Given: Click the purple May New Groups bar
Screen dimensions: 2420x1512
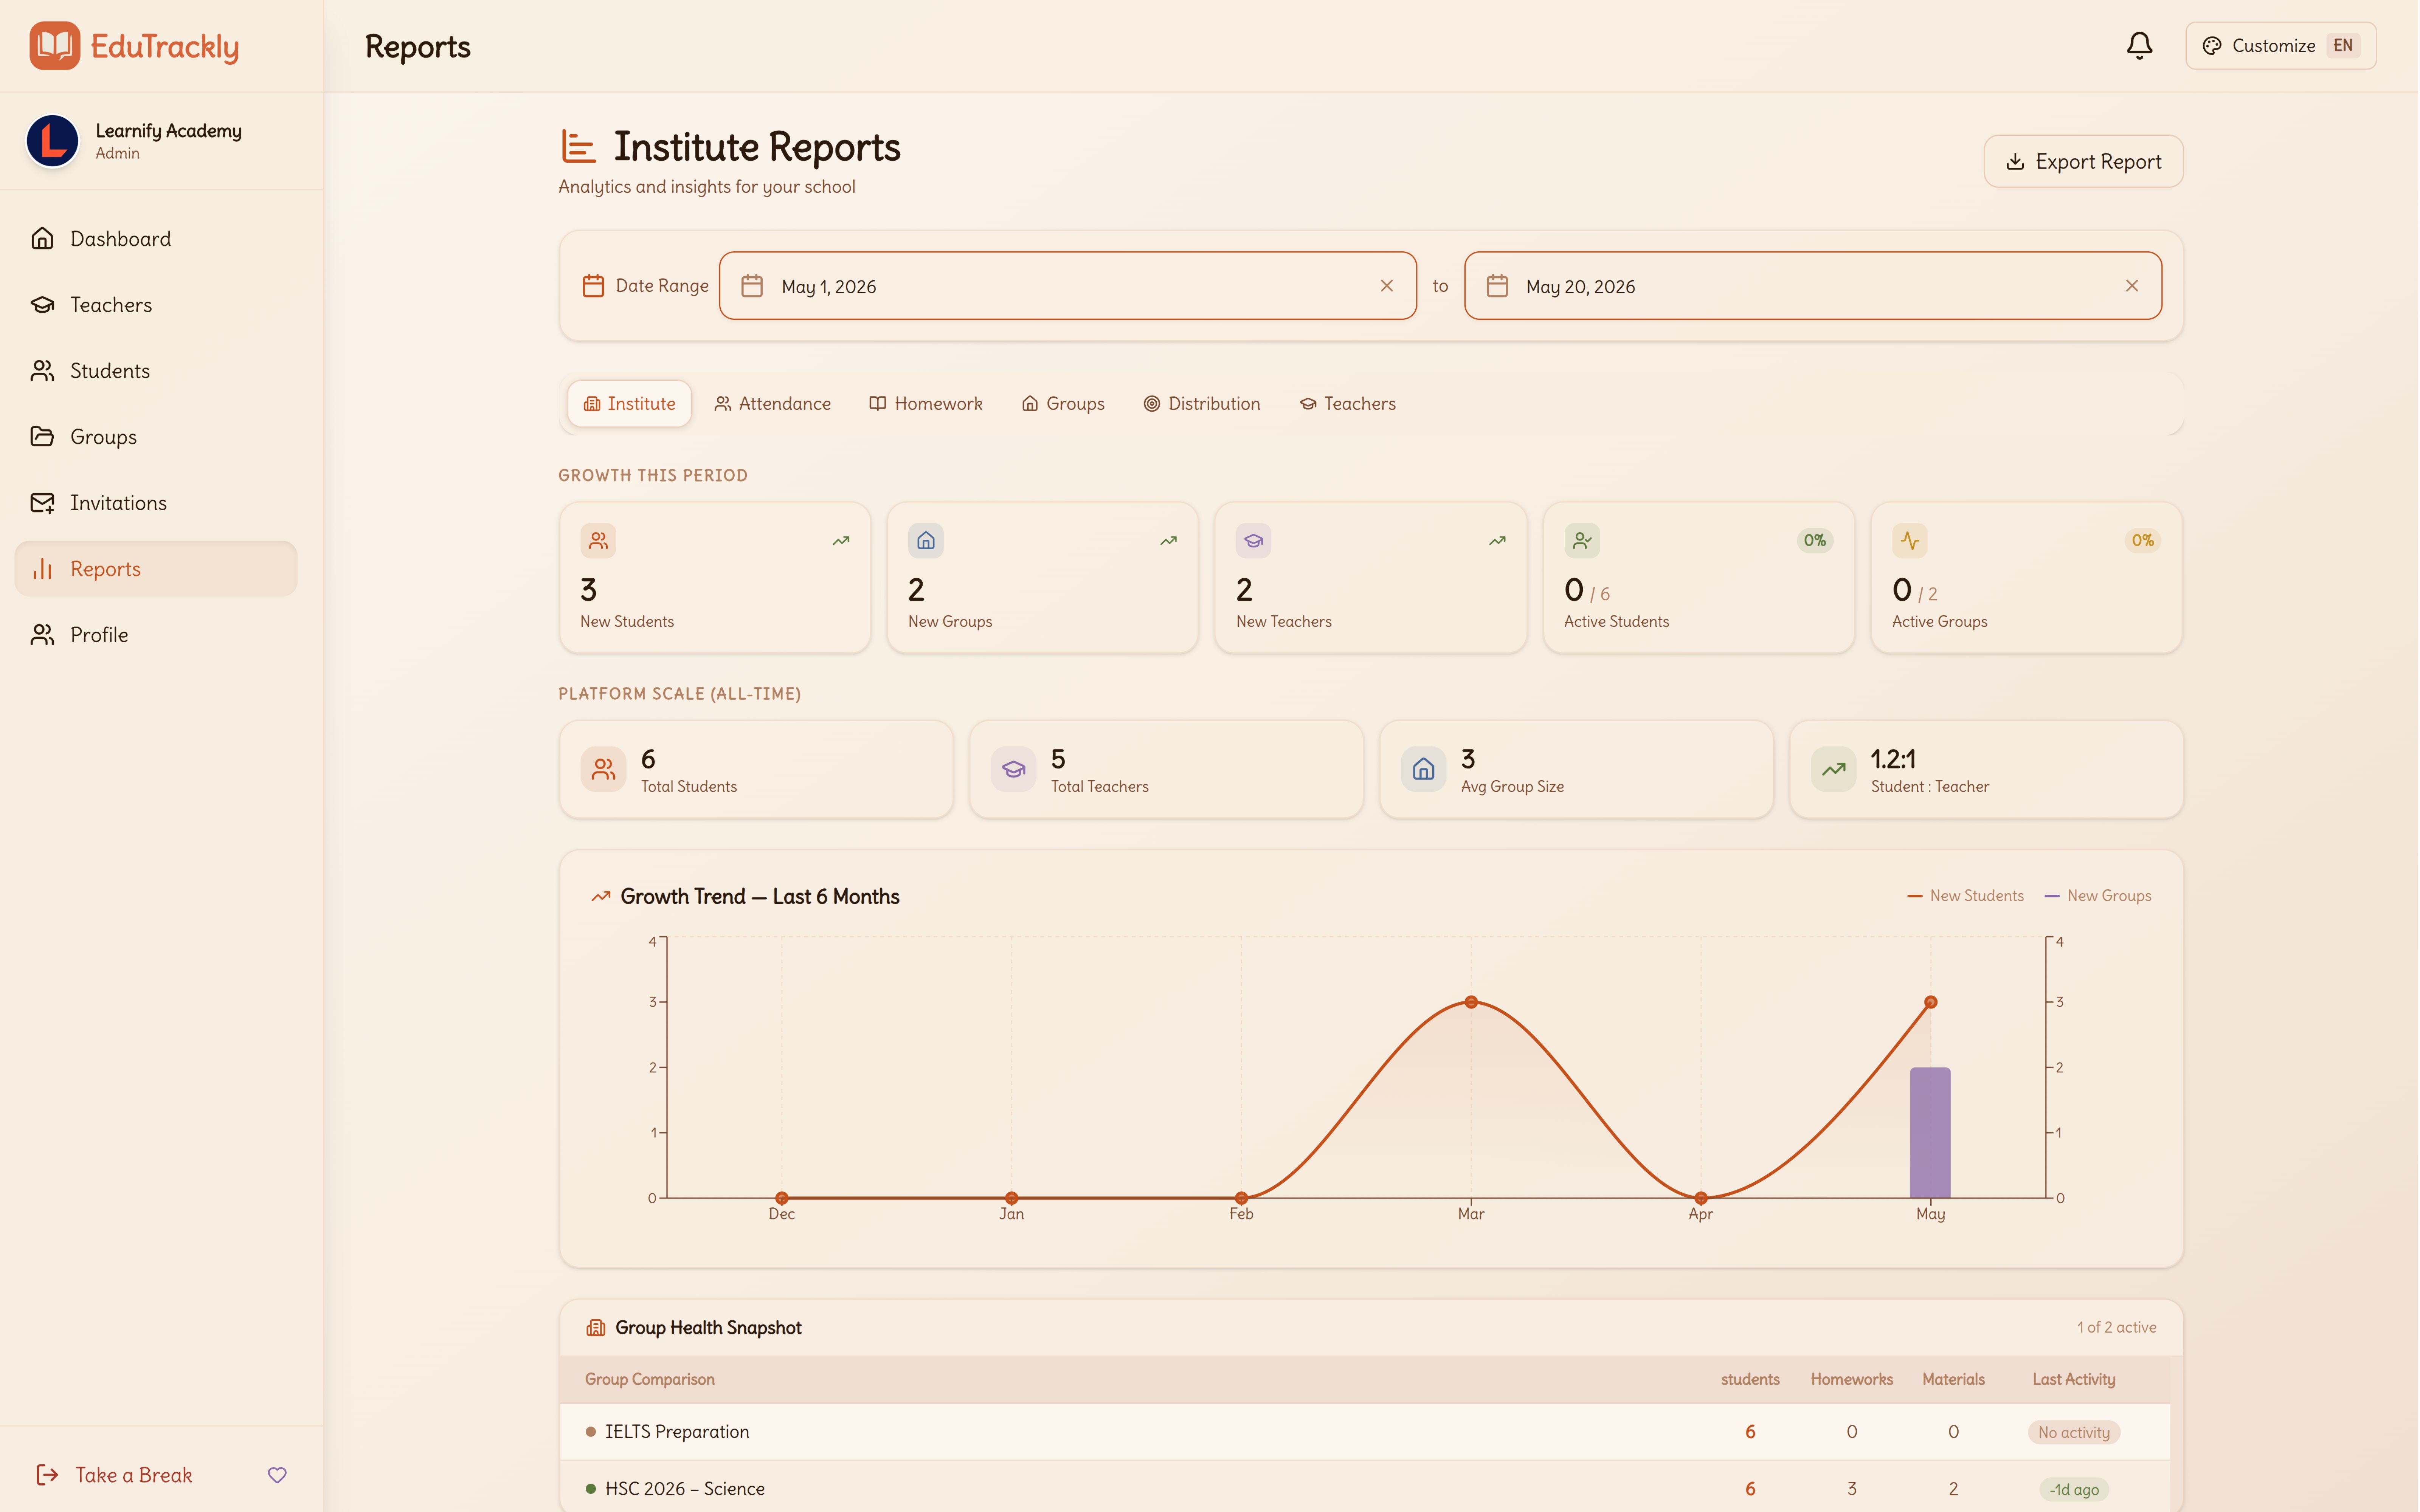Looking at the screenshot, I should (1930, 1133).
